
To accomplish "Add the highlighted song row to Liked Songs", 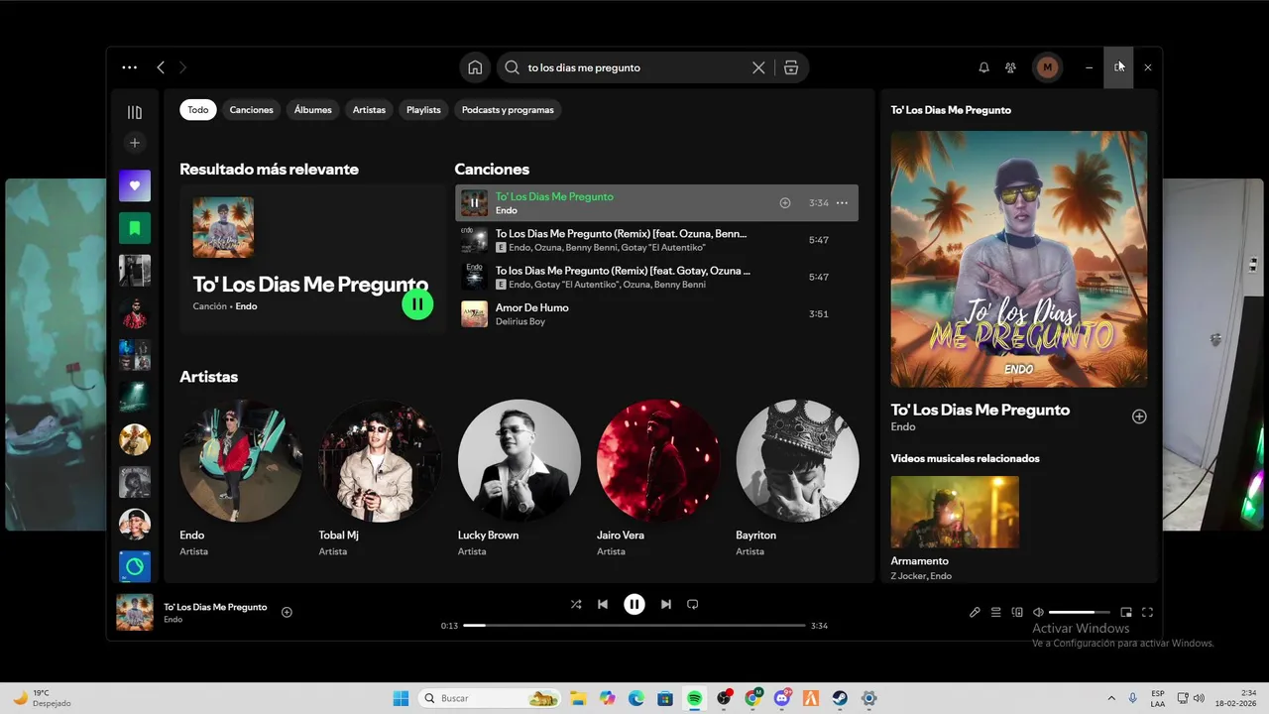I will 785,203.
